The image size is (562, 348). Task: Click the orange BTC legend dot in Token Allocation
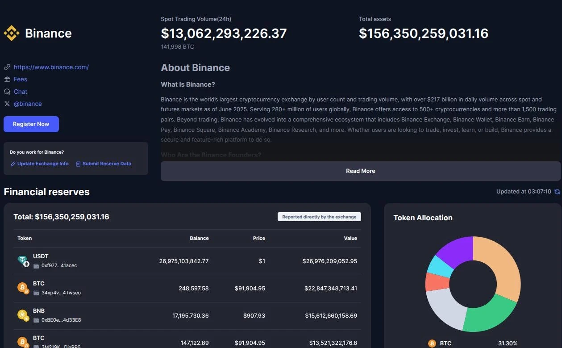(432, 343)
